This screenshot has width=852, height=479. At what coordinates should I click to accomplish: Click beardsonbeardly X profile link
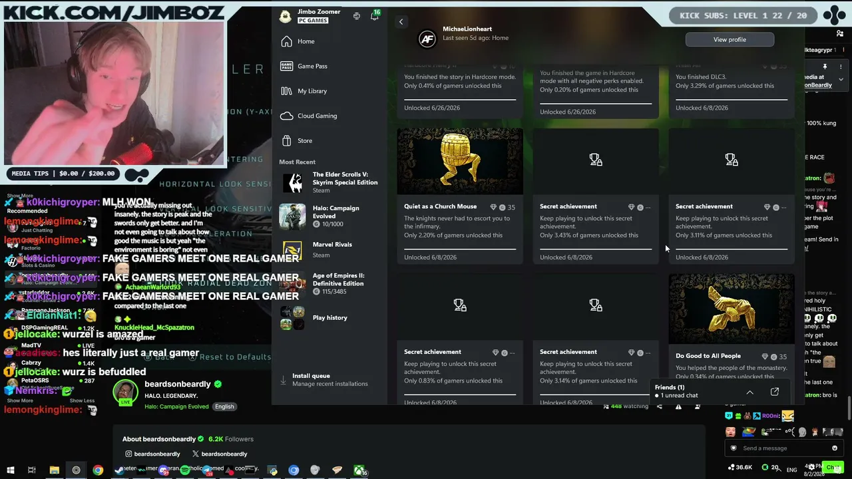(219, 454)
